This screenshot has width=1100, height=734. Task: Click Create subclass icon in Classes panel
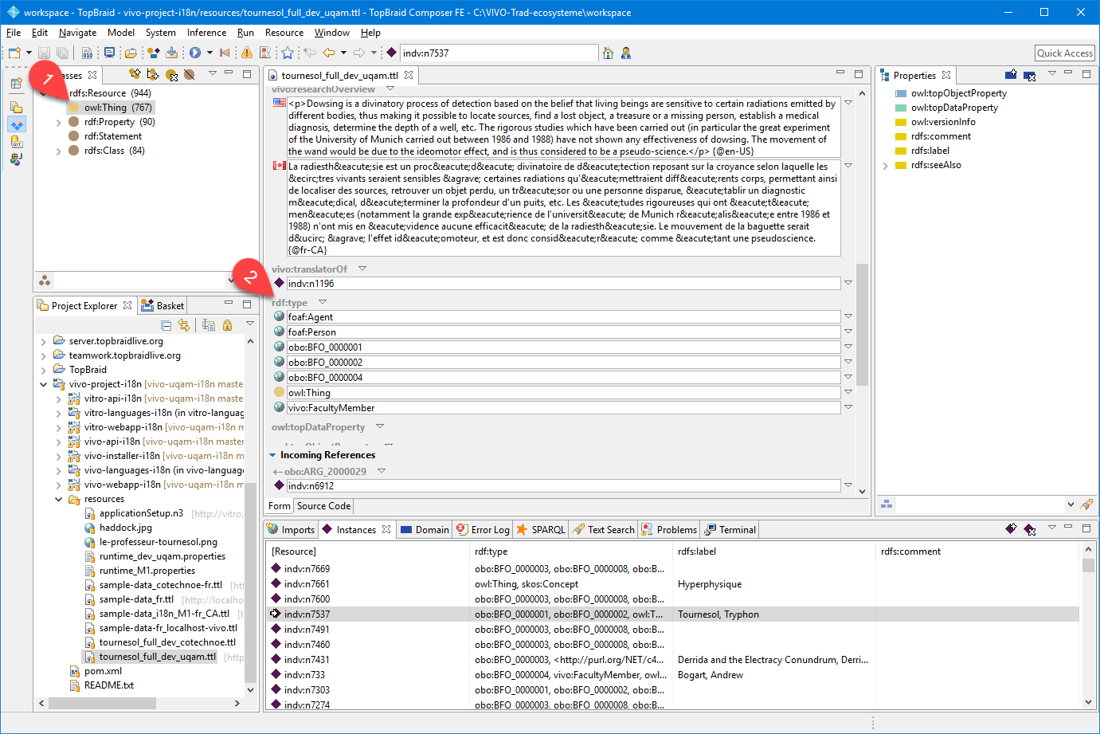135,74
